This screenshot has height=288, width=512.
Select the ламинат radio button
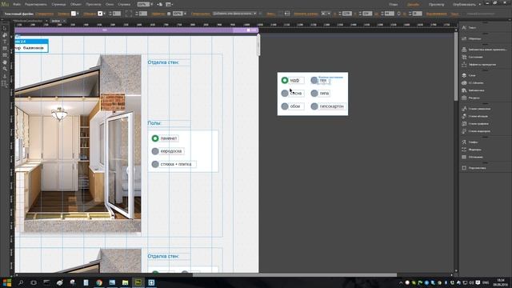coord(155,138)
